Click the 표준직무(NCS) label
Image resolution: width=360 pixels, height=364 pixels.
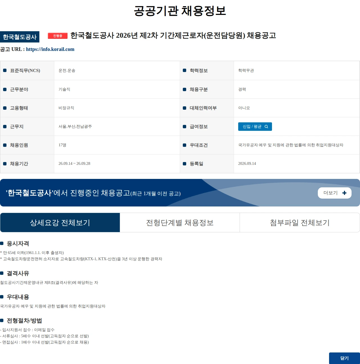tap(25, 71)
